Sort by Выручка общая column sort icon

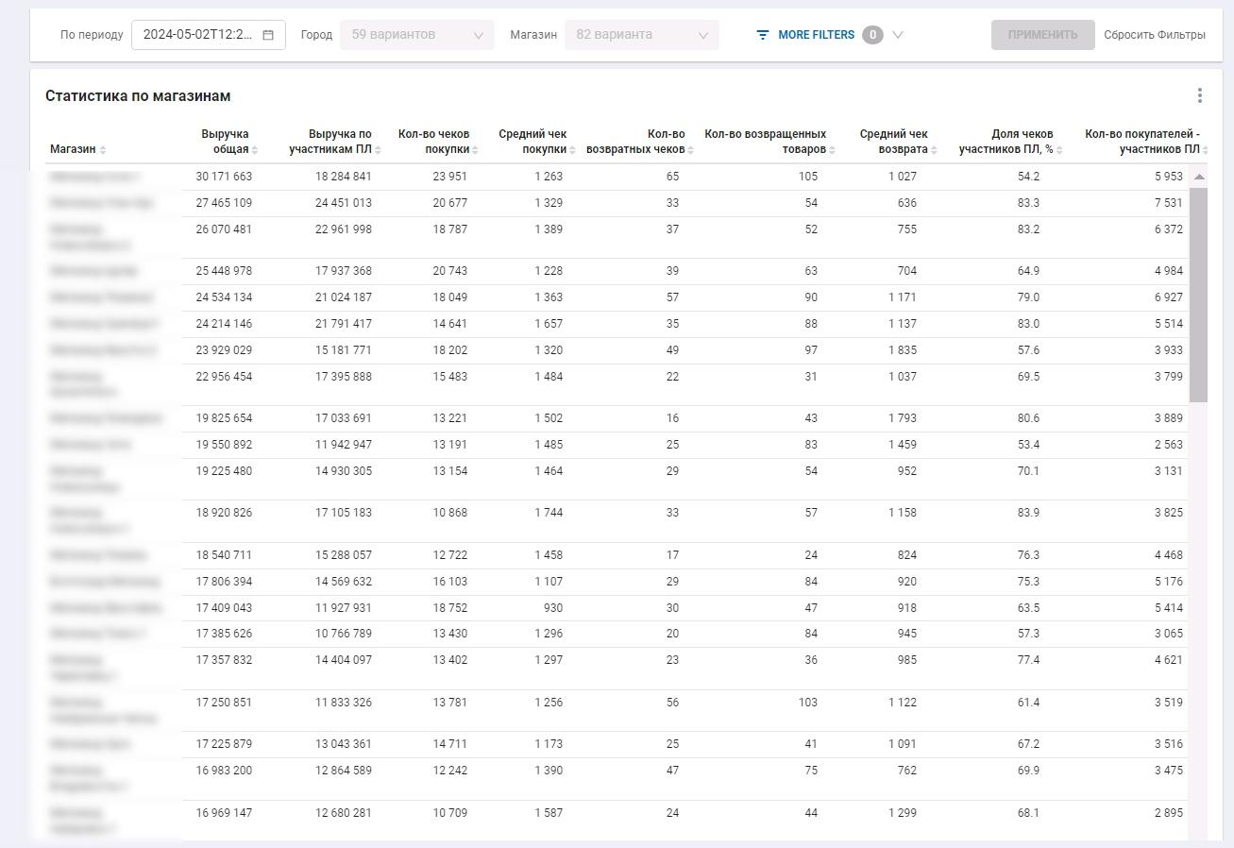(255, 150)
